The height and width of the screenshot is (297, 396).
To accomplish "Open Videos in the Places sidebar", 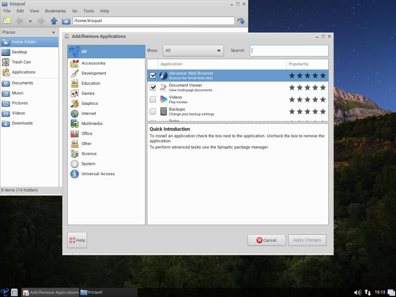I will [29, 113].
